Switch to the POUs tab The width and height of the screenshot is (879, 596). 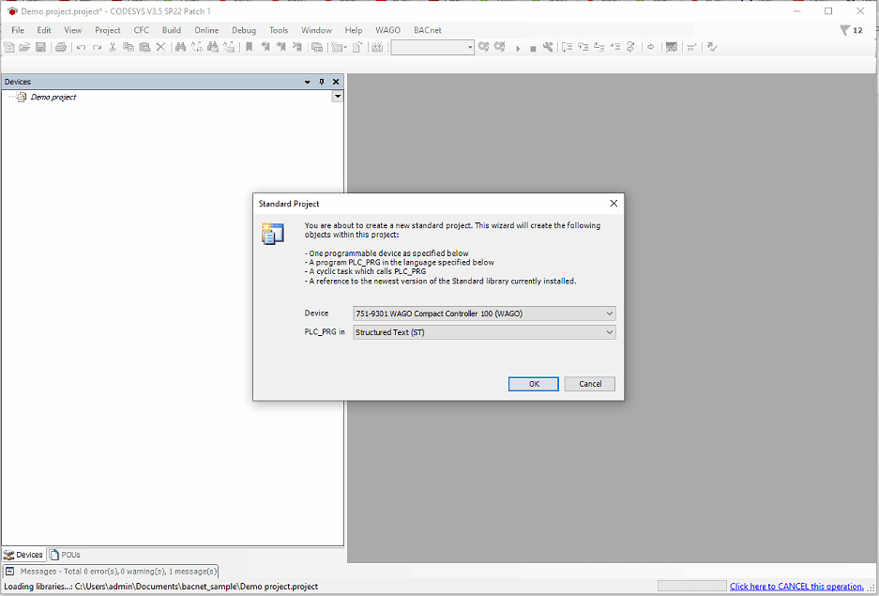click(x=65, y=555)
